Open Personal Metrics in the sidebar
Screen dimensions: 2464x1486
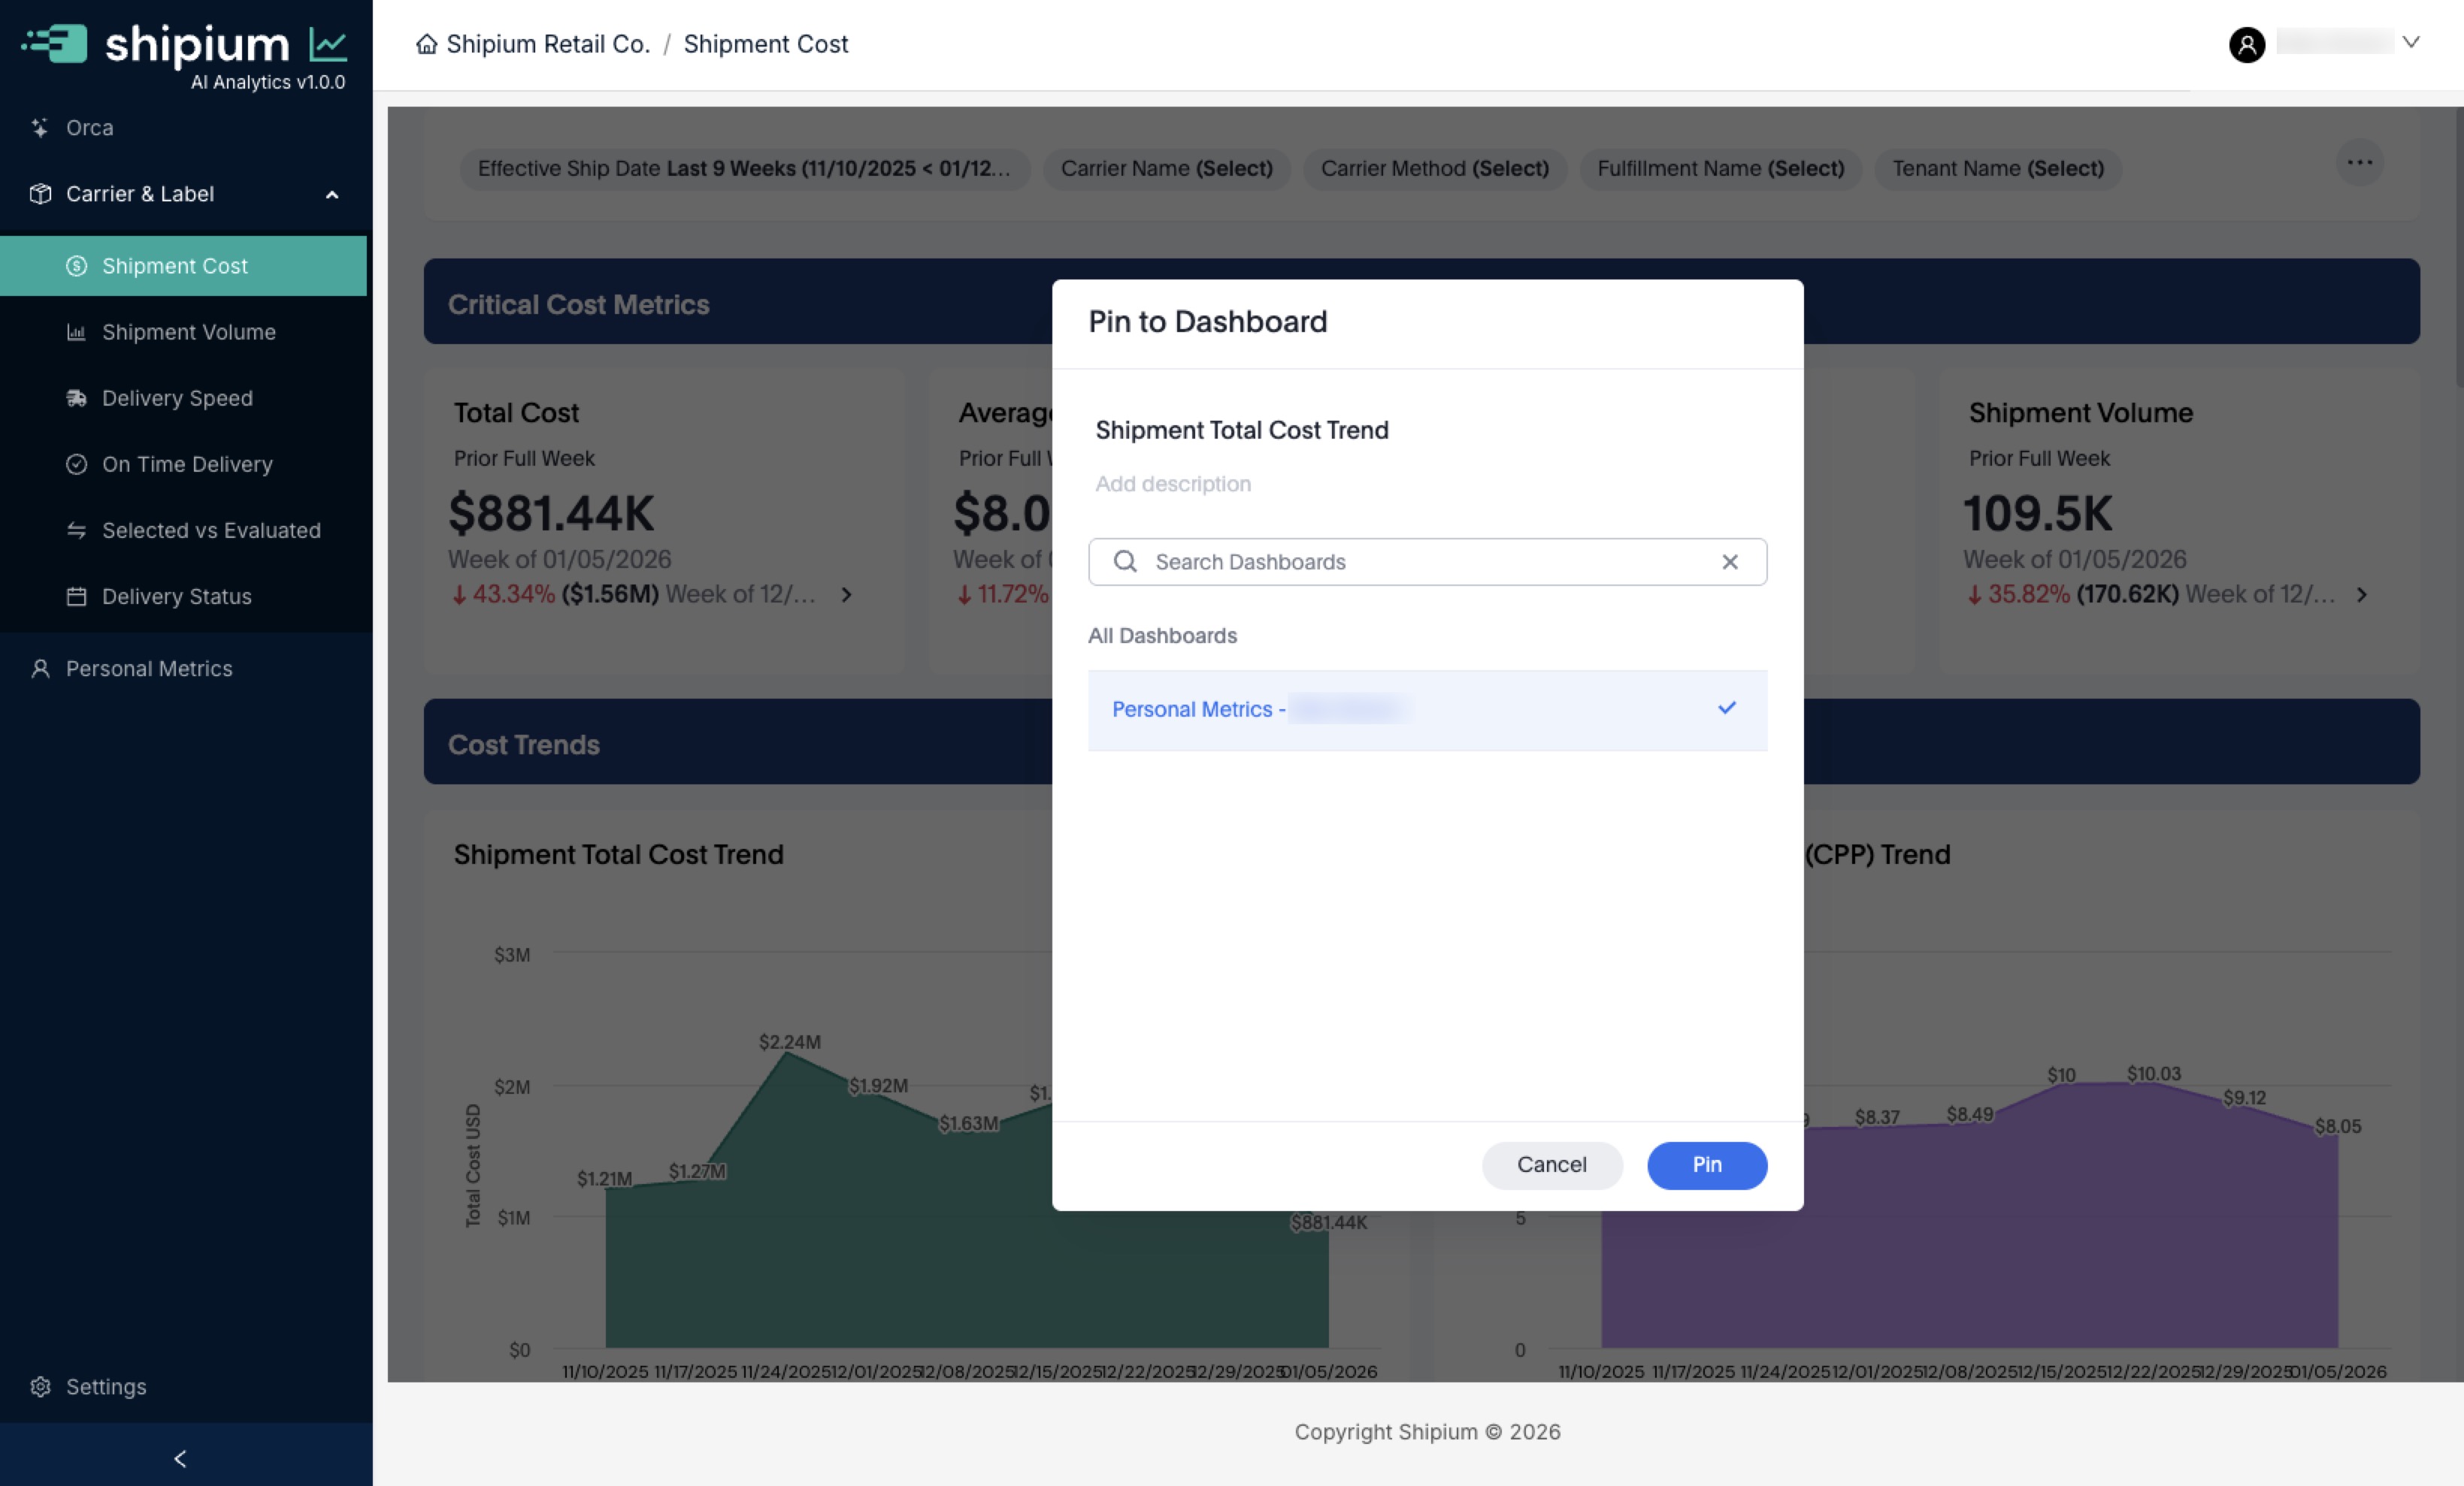tap(149, 669)
